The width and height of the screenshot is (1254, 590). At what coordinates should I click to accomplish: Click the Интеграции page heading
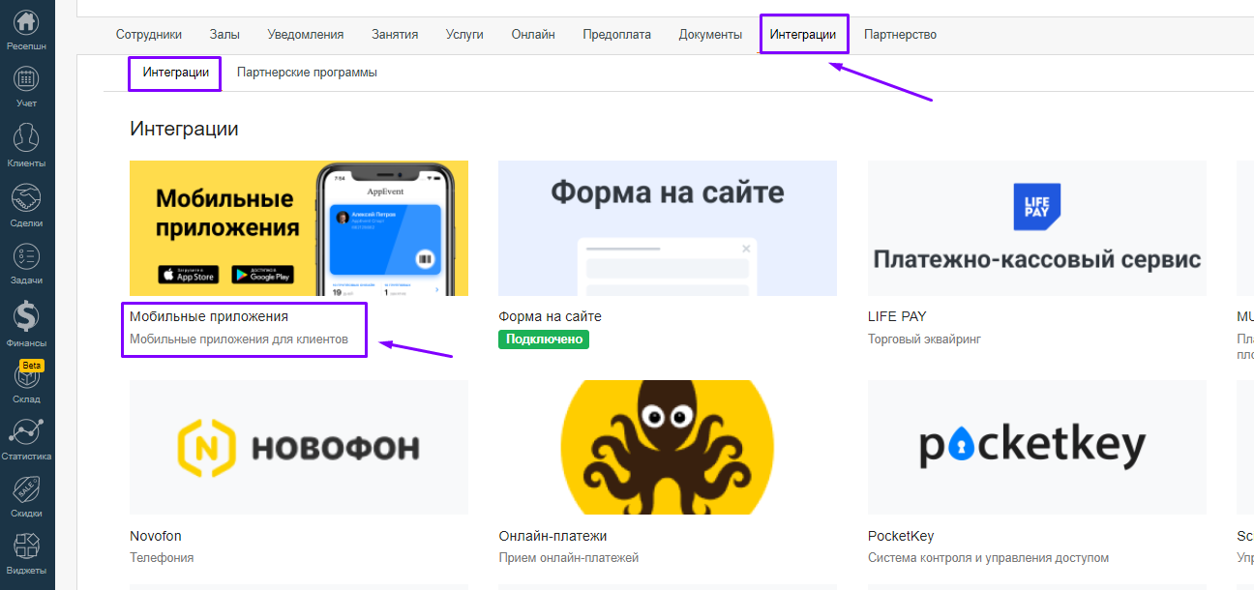point(184,129)
